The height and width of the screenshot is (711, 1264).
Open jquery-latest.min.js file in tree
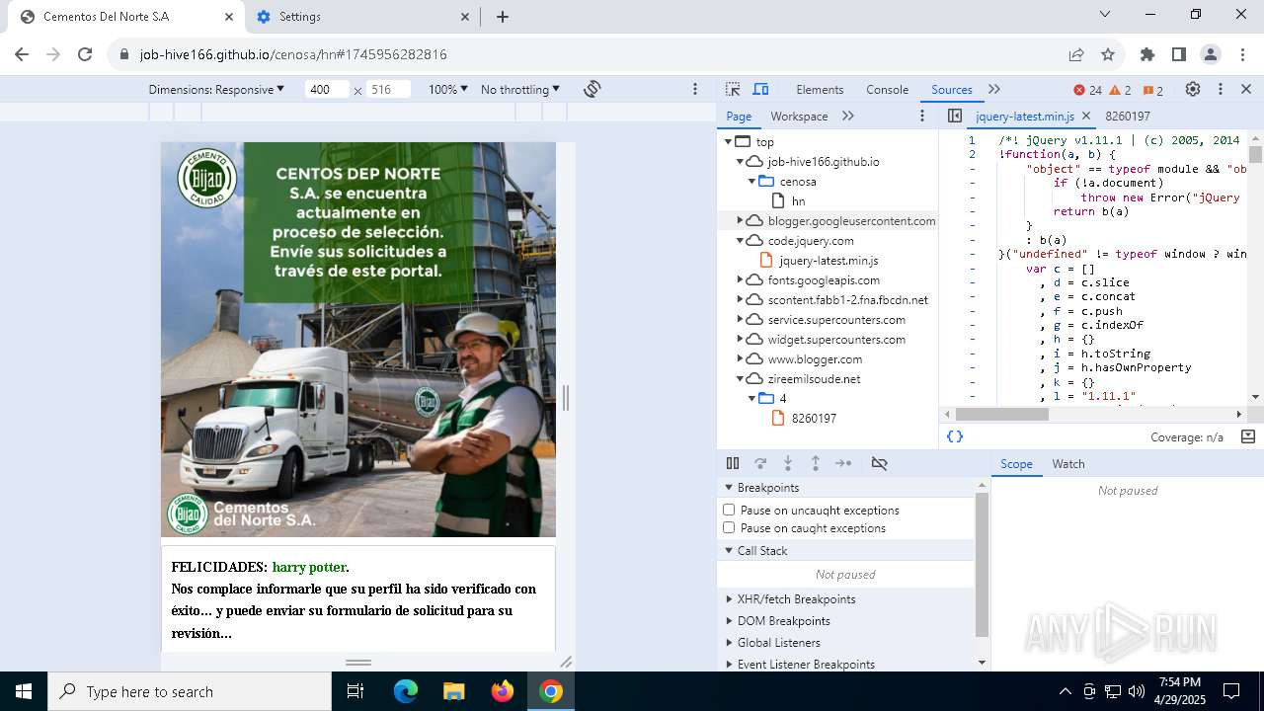pyautogui.click(x=828, y=261)
